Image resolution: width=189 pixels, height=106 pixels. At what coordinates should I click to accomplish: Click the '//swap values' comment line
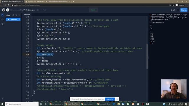click(x=45, y=45)
